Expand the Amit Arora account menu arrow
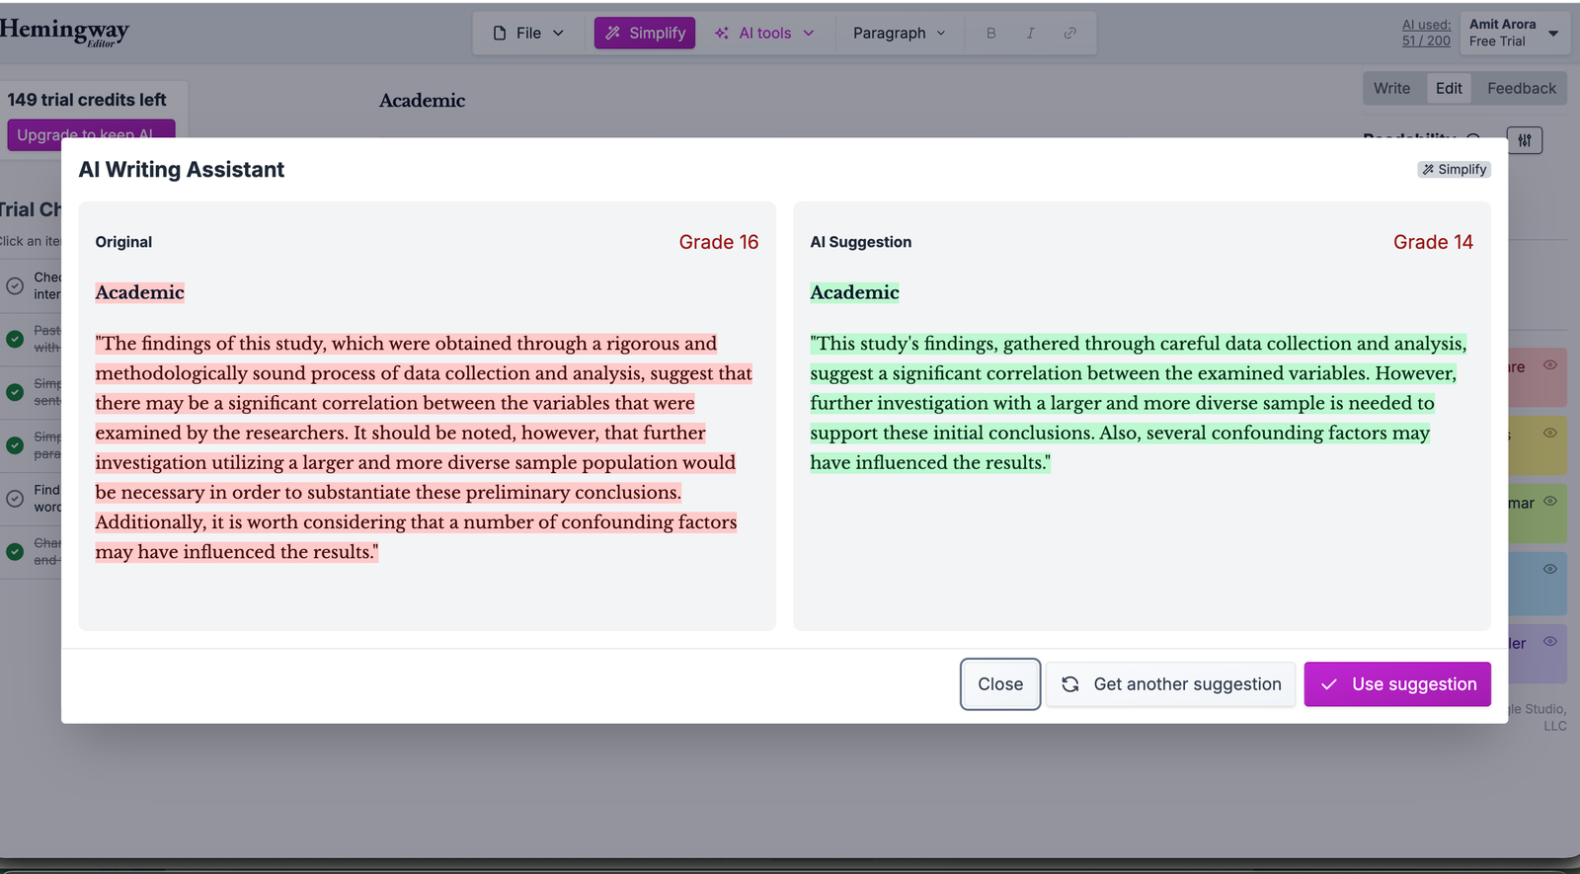Screen dimensions: 1580x874 1553,34
